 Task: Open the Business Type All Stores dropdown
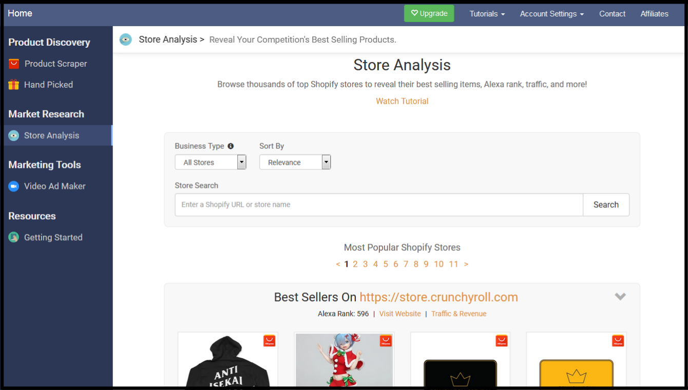click(x=211, y=162)
